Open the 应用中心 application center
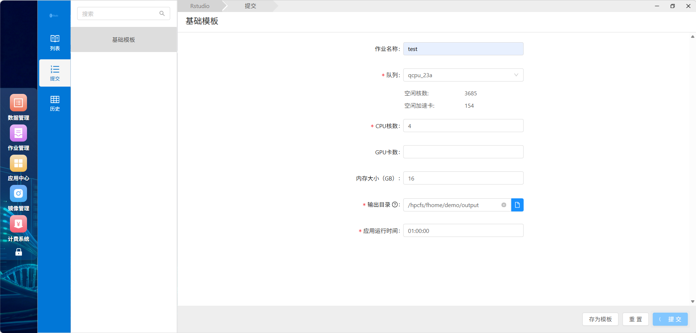696x333 pixels. 18,168
